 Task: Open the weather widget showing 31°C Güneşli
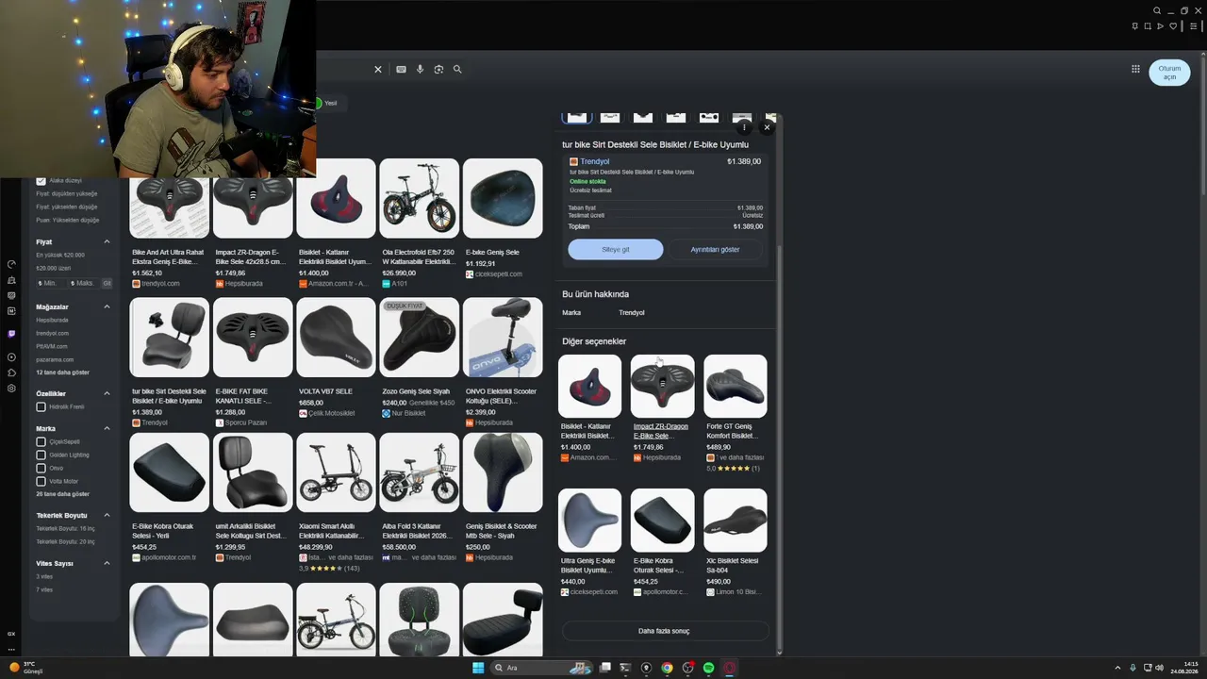click(26, 668)
